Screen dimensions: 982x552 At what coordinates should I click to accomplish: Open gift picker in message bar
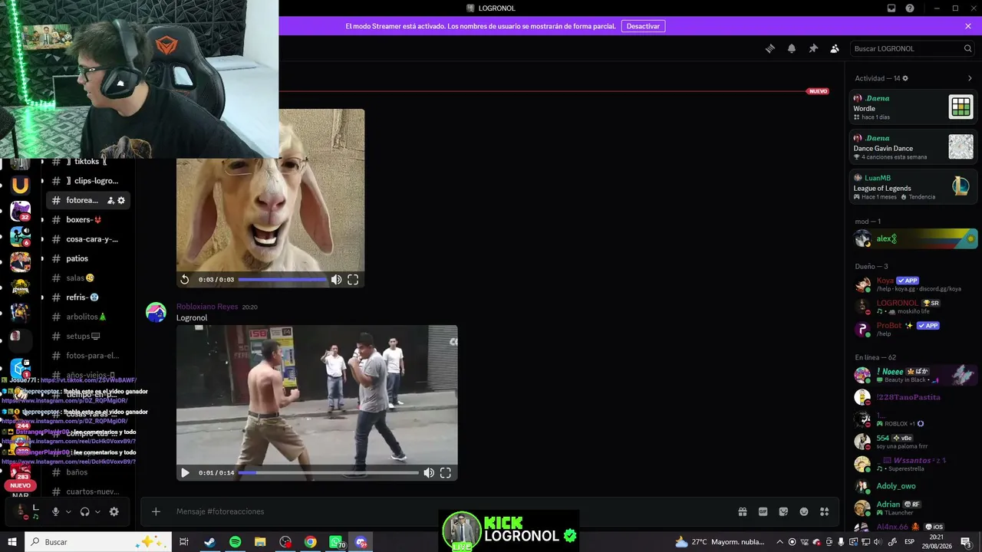(x=743, y=511)
